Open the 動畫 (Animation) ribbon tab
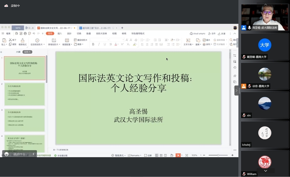This screenshot has width=290, height=177. tap(88, 33)
